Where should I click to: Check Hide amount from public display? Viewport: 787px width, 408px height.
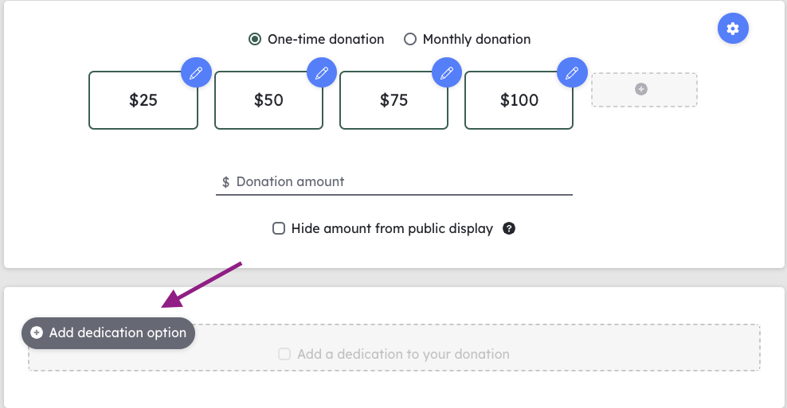pyautogui.click(x=279, y=228)
